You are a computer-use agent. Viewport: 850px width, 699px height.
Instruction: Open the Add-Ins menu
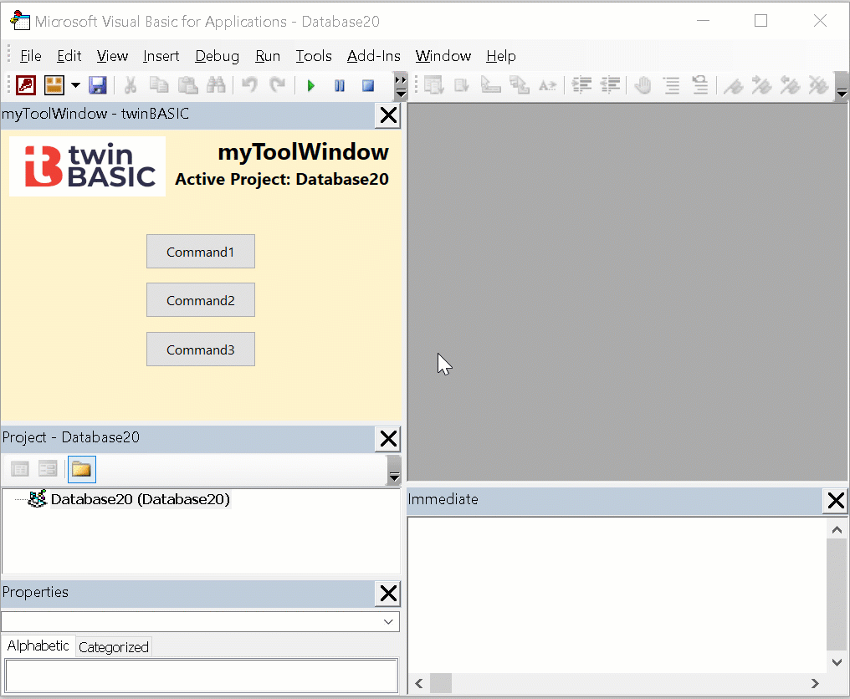373,56
